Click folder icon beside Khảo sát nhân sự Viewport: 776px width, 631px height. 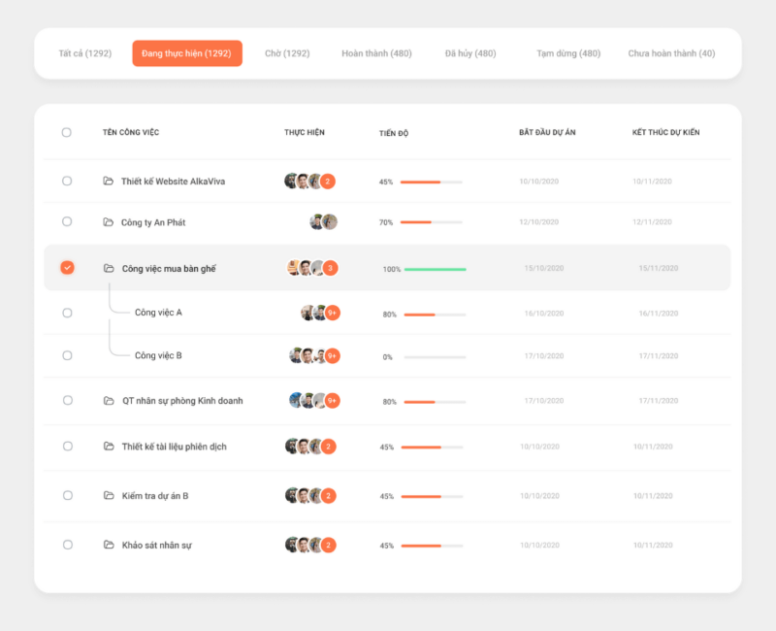pyautogui.click(x=109, y=545)
